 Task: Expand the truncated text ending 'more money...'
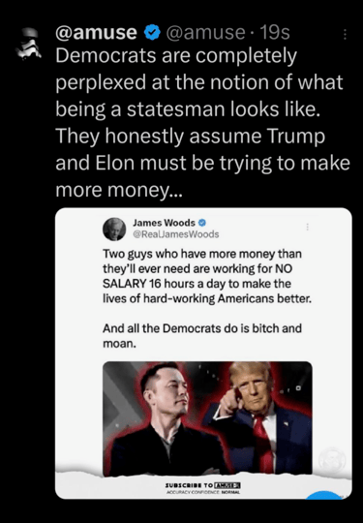coord(119,191)
